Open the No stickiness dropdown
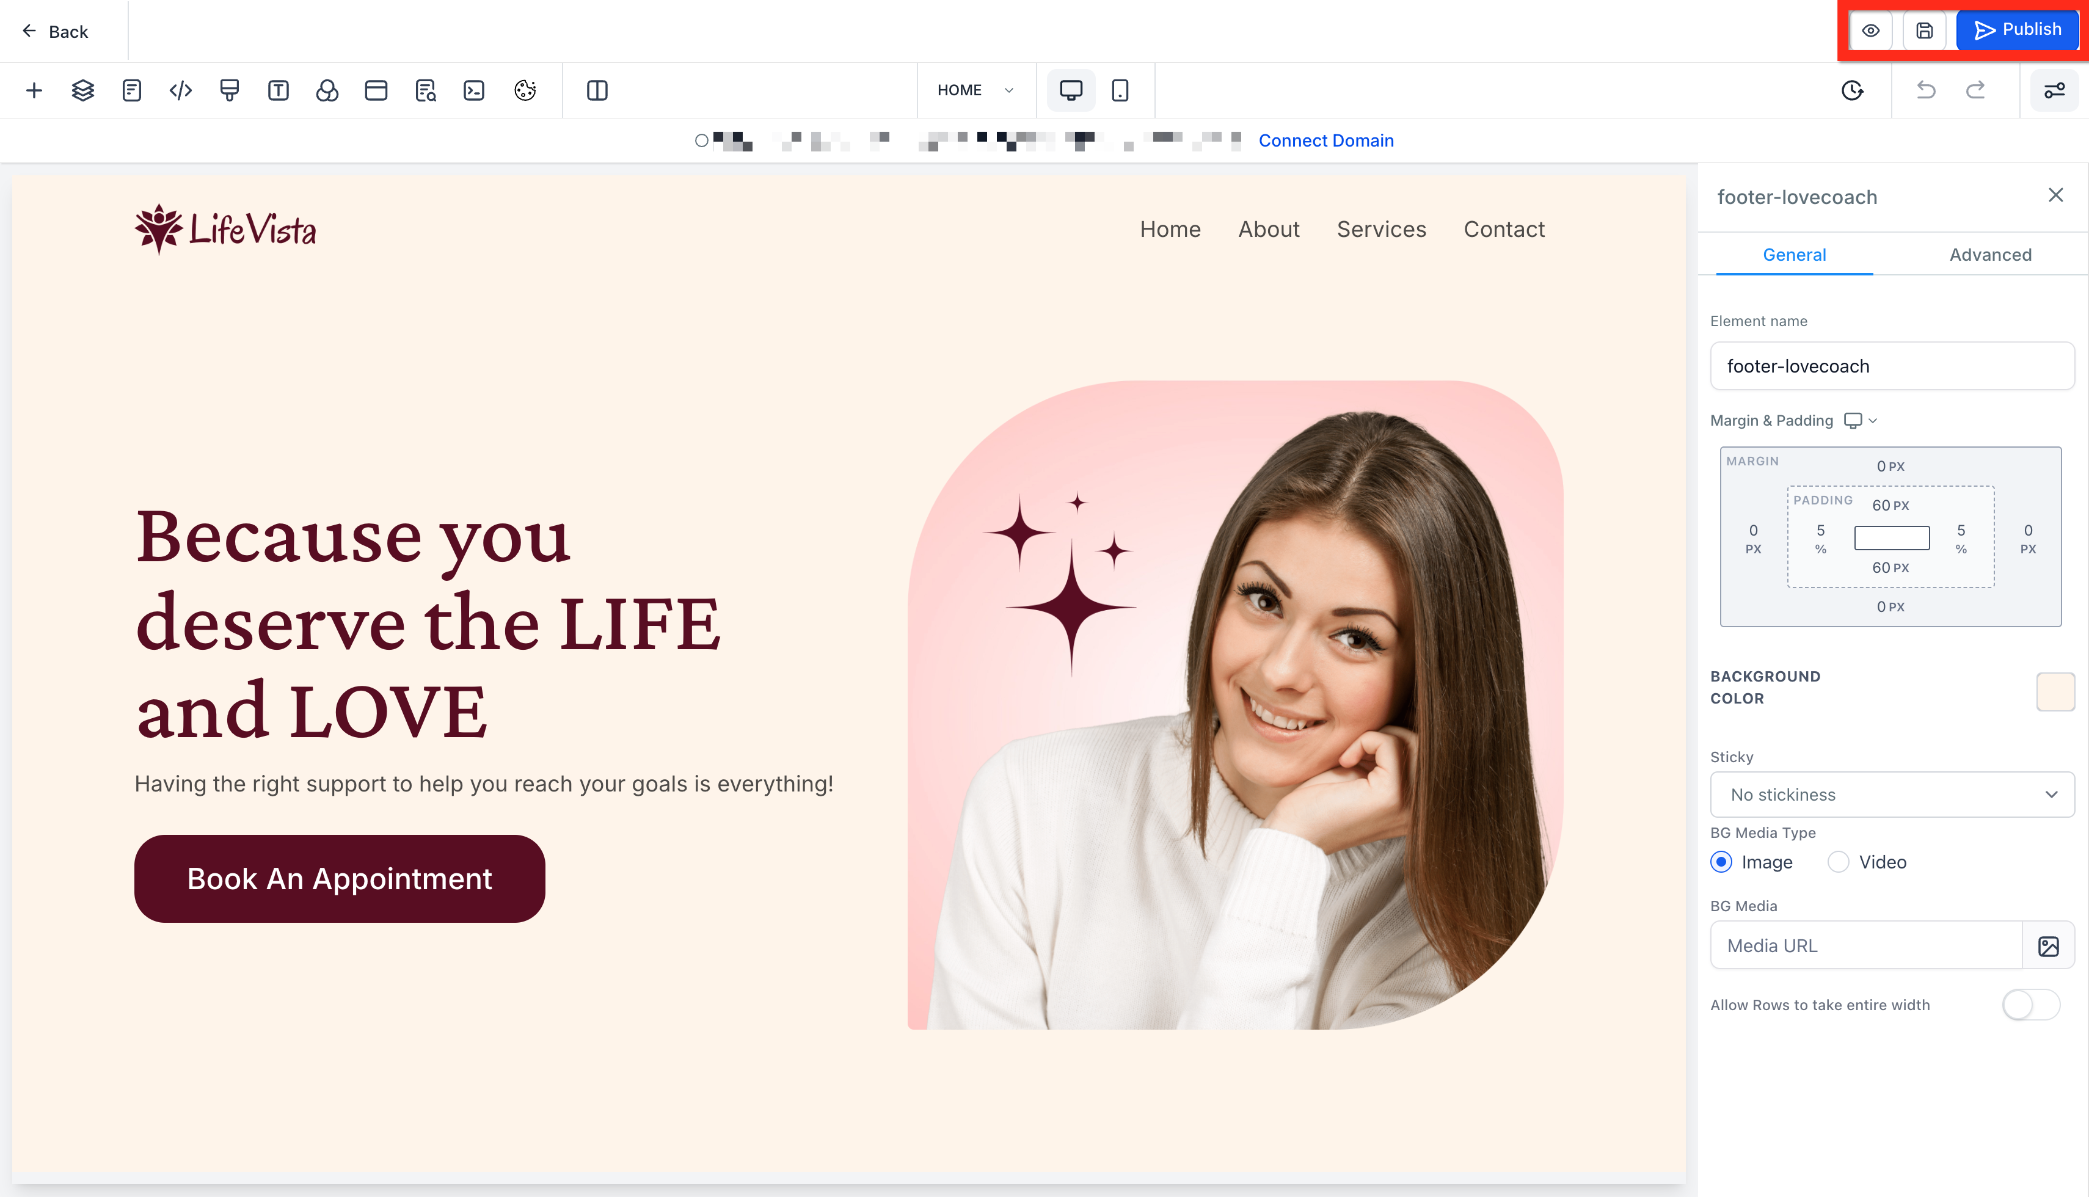2089x1197 pixels. tap(1891, 794)
